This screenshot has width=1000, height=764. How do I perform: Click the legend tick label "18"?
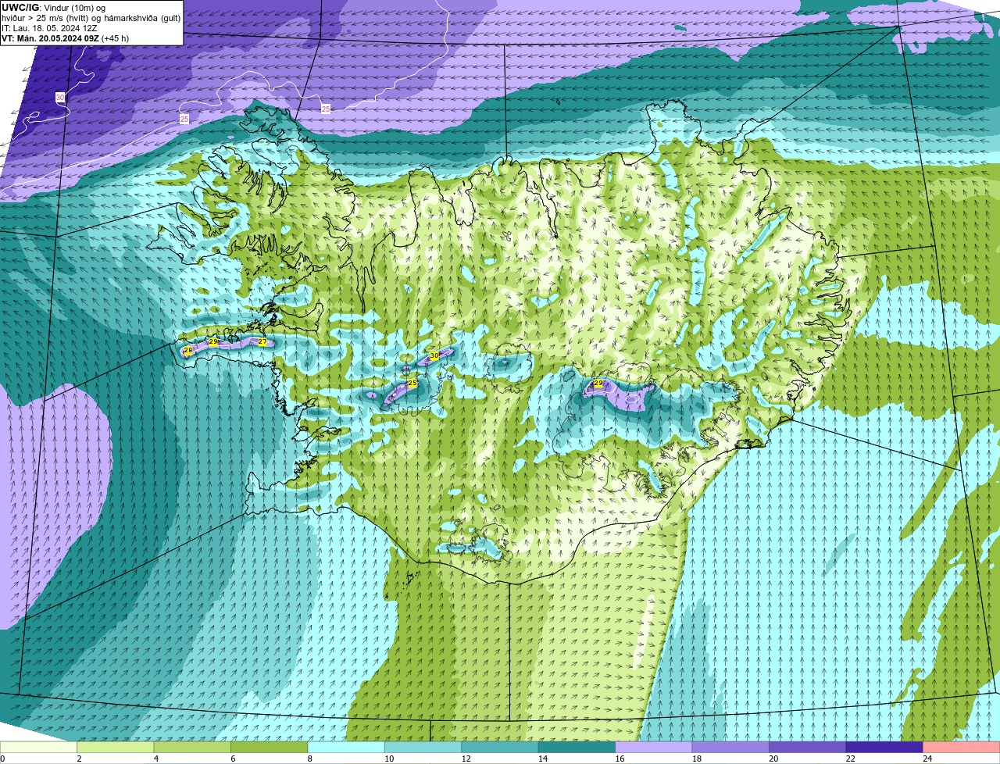coord(697,759)
